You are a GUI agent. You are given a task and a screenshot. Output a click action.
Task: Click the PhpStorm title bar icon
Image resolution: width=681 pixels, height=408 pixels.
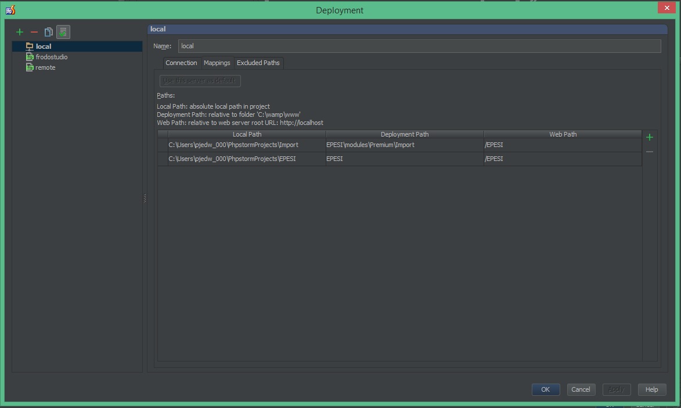(x=10, y=9)
